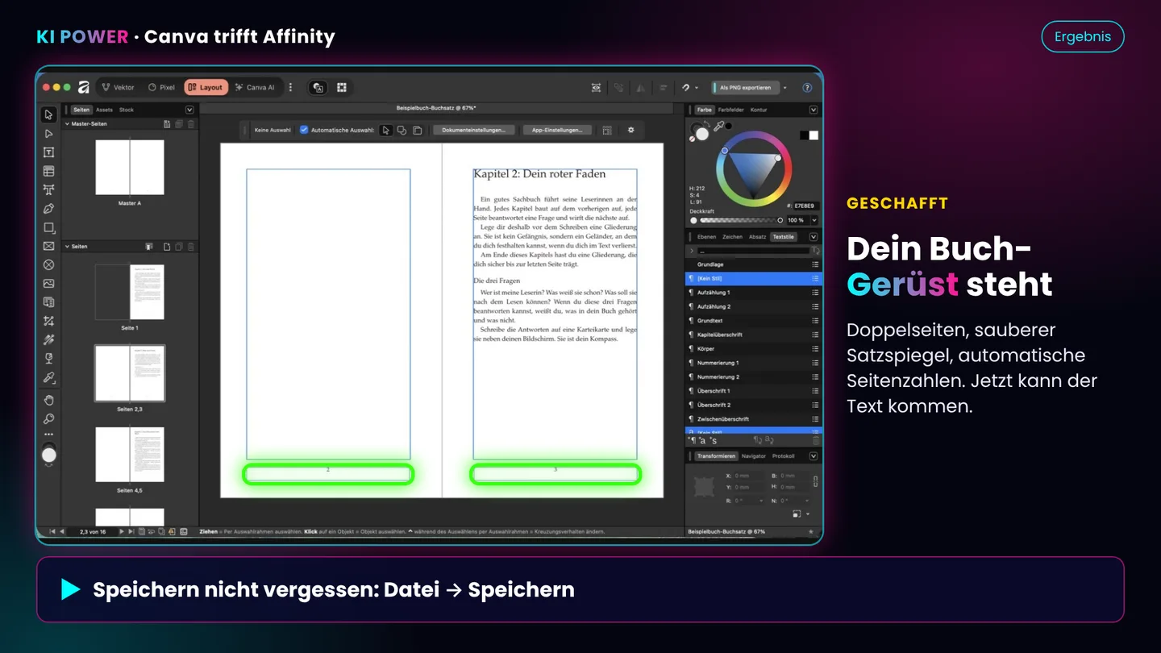Apply the Grundtext text style

[753, 321]
